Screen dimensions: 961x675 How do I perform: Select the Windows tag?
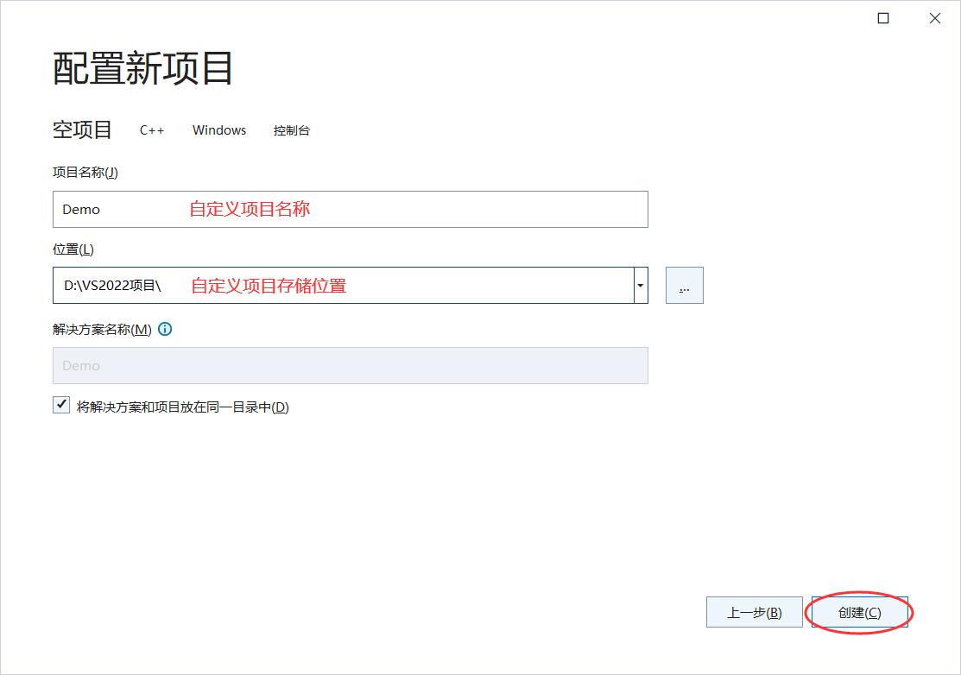tap(218, 130)
